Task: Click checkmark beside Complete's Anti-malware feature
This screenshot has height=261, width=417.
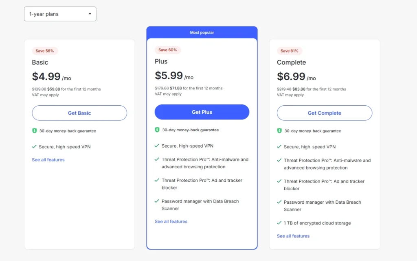Action: (x=279, y=160)
